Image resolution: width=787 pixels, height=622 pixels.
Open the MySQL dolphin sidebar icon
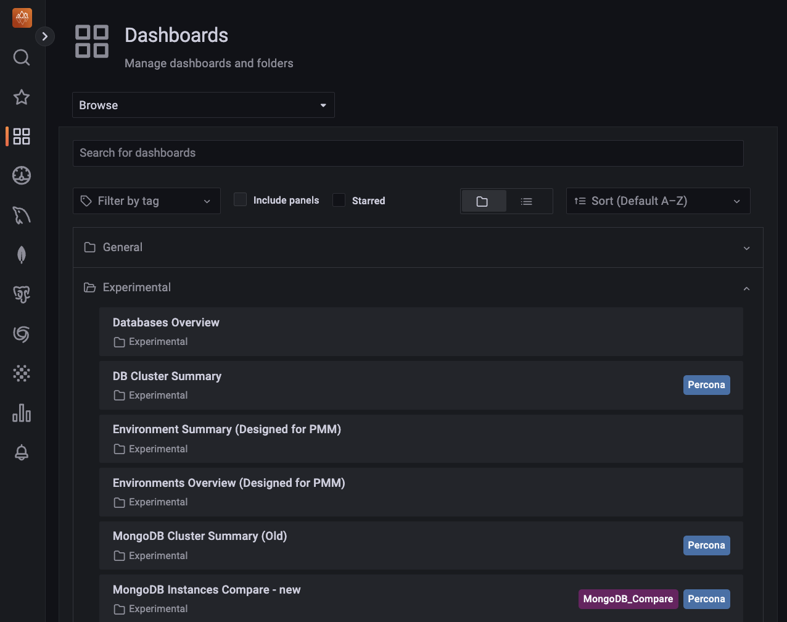point(22,215)
